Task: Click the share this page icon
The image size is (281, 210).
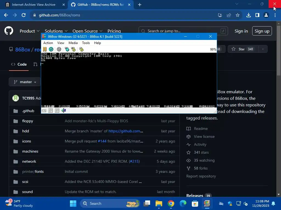Action: [x=229, y=15]
